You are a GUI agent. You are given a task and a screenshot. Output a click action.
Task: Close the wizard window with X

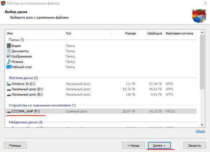pyautogui.click(x=205, y=3)
